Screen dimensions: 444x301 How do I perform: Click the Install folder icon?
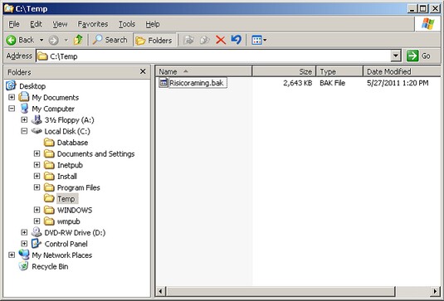coord(49,176)
